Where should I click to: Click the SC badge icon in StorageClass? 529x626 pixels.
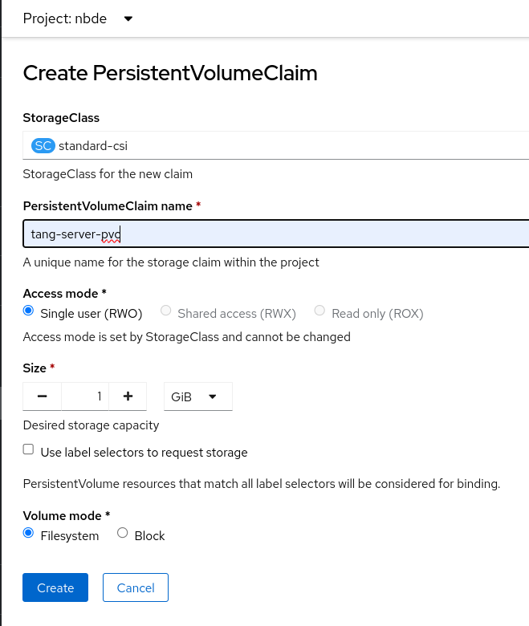coord(43,146)
